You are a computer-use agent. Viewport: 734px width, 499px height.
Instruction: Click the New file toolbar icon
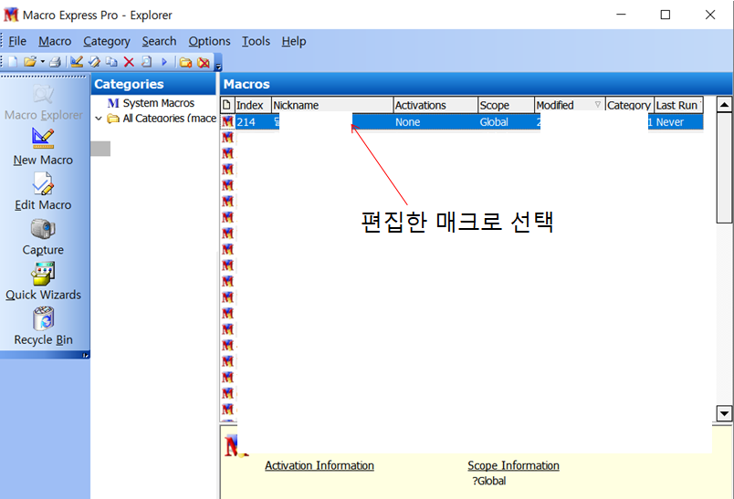13,62
